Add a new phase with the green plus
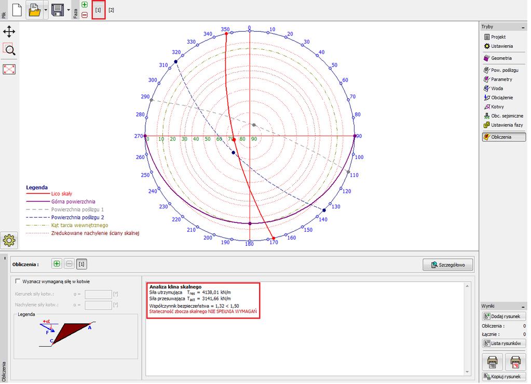The height and width of the screenshot is (384, 531). [x=85, y=5]
